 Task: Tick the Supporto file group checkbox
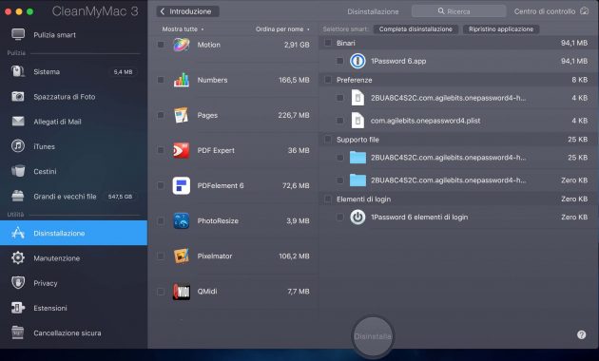328,140
